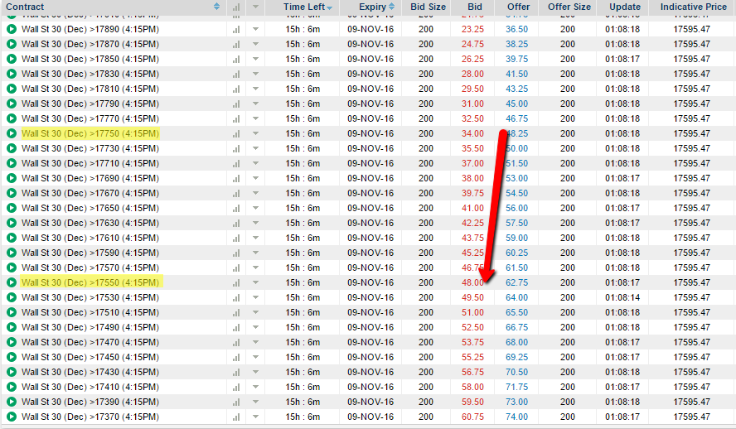Show chart icon for >17670 contract
The image size is (736, 429).
pyautogui.click(x=236, y=193)
